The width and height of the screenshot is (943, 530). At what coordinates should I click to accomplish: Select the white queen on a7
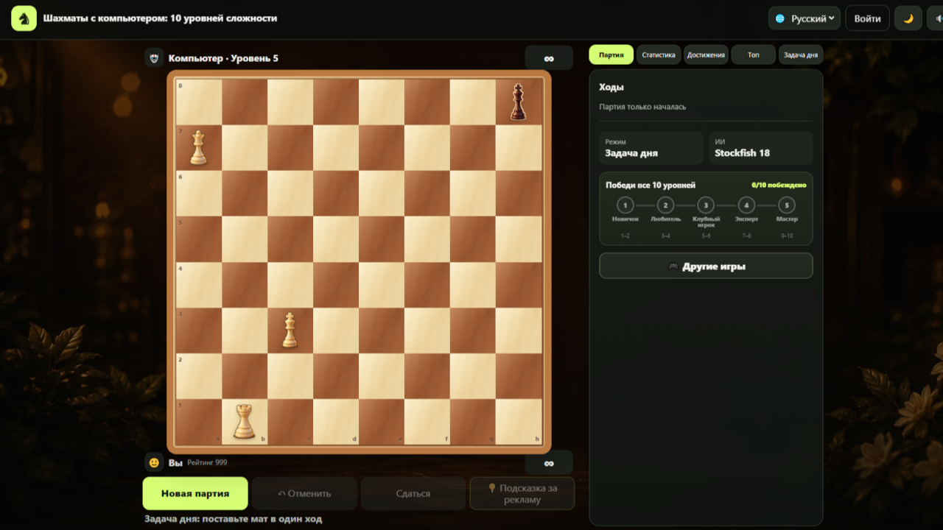[198, 147]
